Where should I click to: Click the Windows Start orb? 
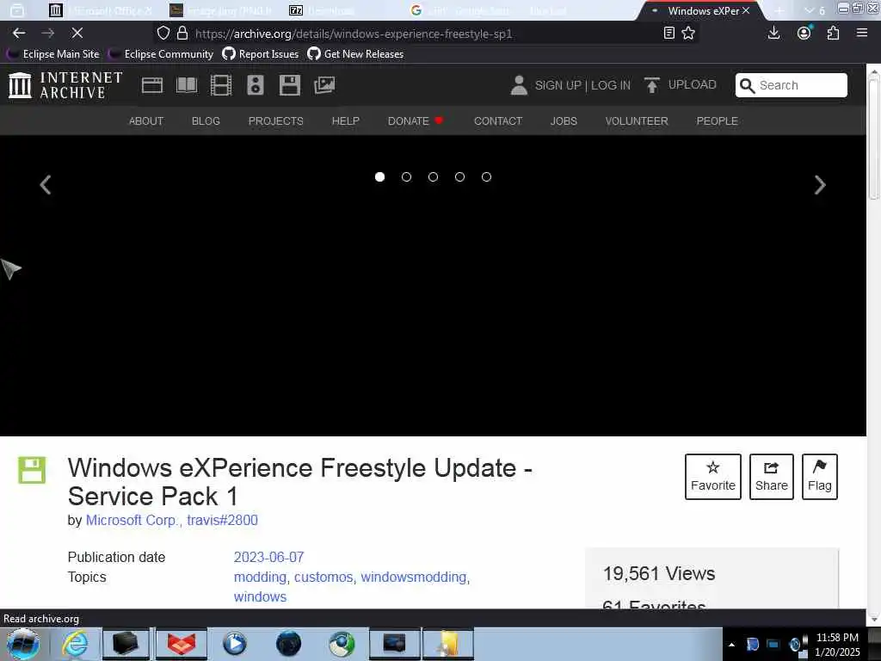[23, 644]
